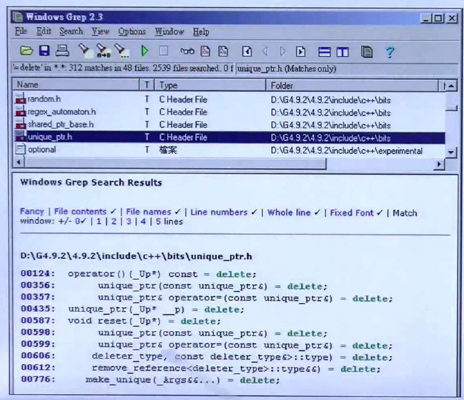Image resolution: width=464 pixels, height=400 pixels.
Task: Jump to last match page icon
Action: [x=300, y=51]
